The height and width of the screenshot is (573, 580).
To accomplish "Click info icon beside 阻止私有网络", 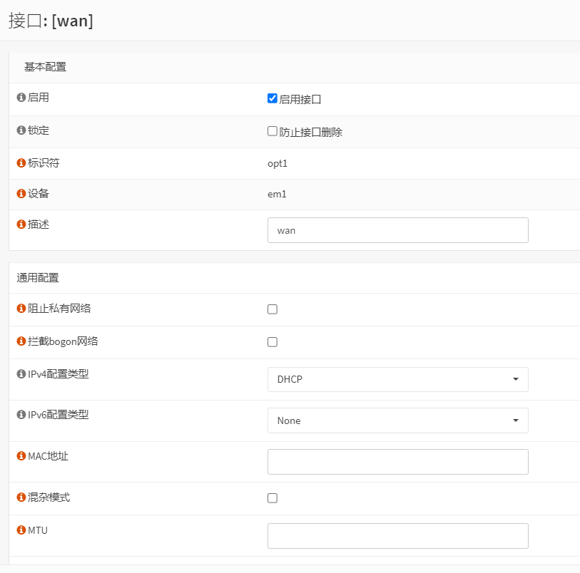I will click(21, 309).
